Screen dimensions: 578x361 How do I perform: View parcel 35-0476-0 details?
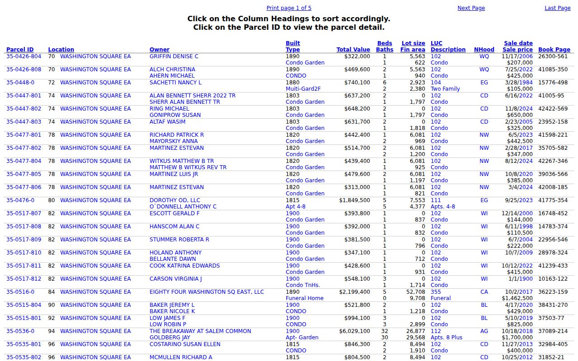(x=20, y=200)
